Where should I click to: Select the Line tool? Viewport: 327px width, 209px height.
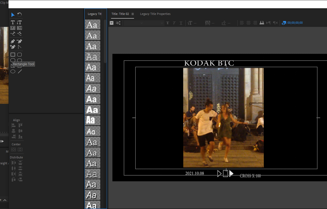coord(20,71)
